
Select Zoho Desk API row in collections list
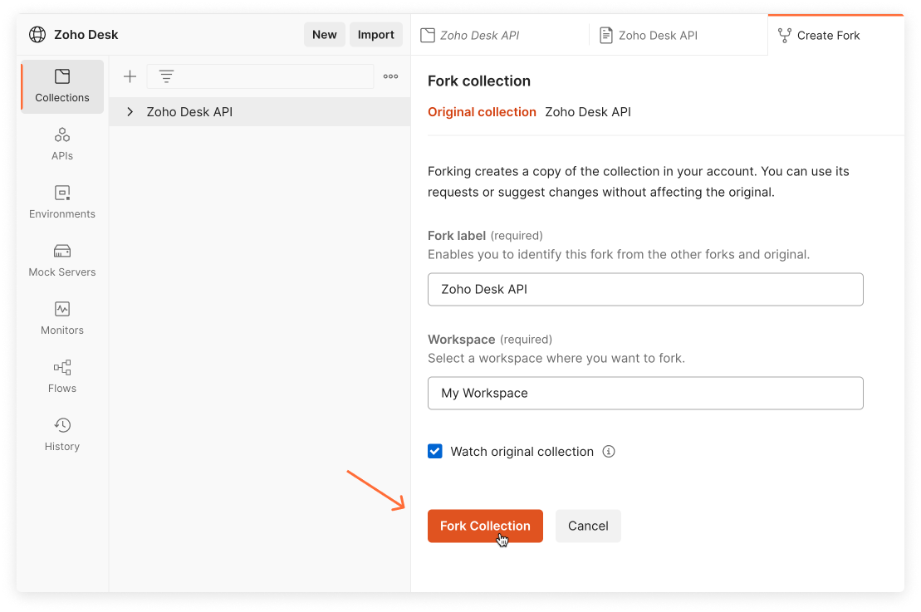click(260, 112)
